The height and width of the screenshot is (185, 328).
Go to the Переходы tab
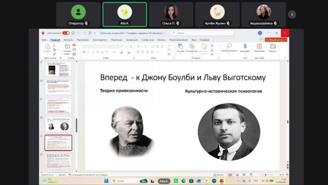117,40
